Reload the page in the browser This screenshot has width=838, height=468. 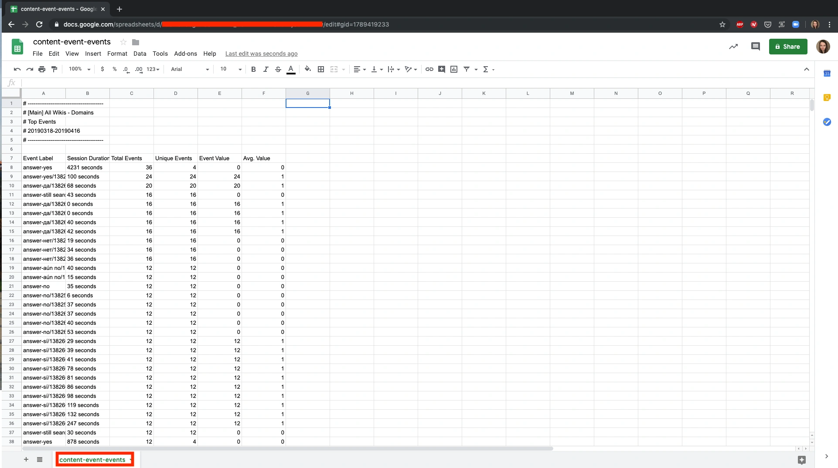[x=39, y=24]
